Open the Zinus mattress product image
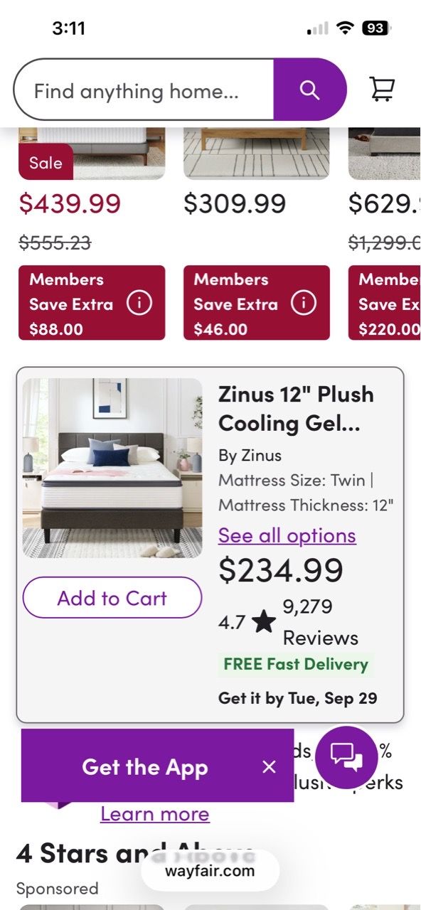Screen dimensions: 421x910 tap(112, 468)
